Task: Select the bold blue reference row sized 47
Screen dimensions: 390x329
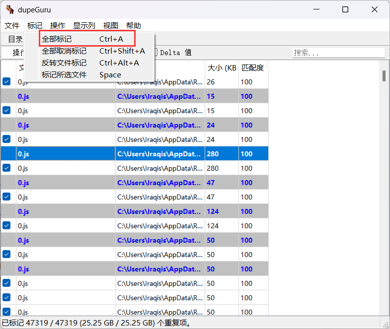Action: tap(135, 183)
